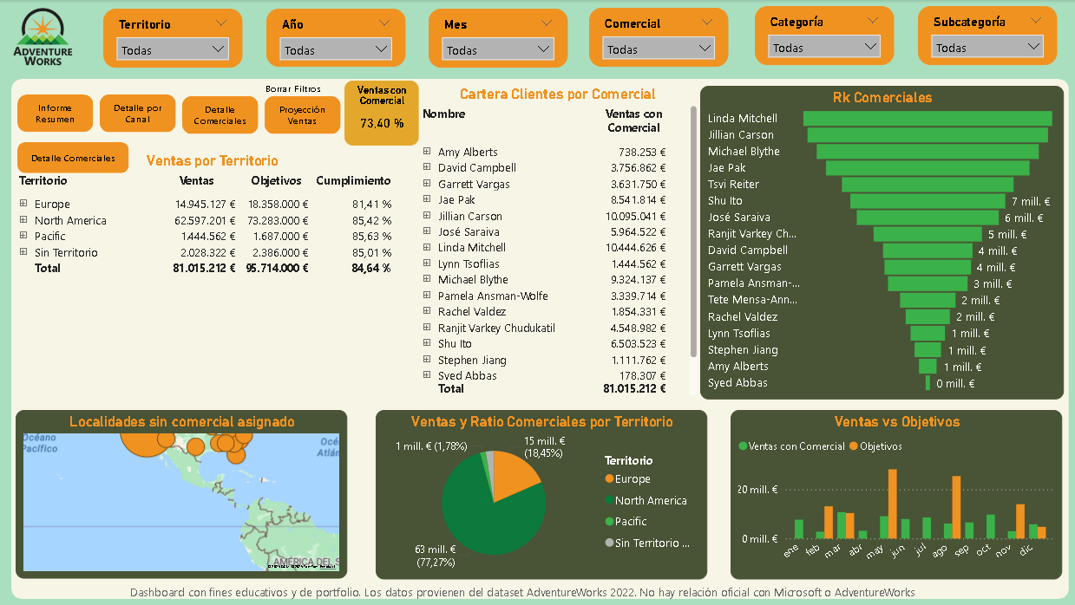The width and height of the screenshot is (1075, 605).
Task: Open Proyección Ventas page
Action: click(x=302, y=115)
